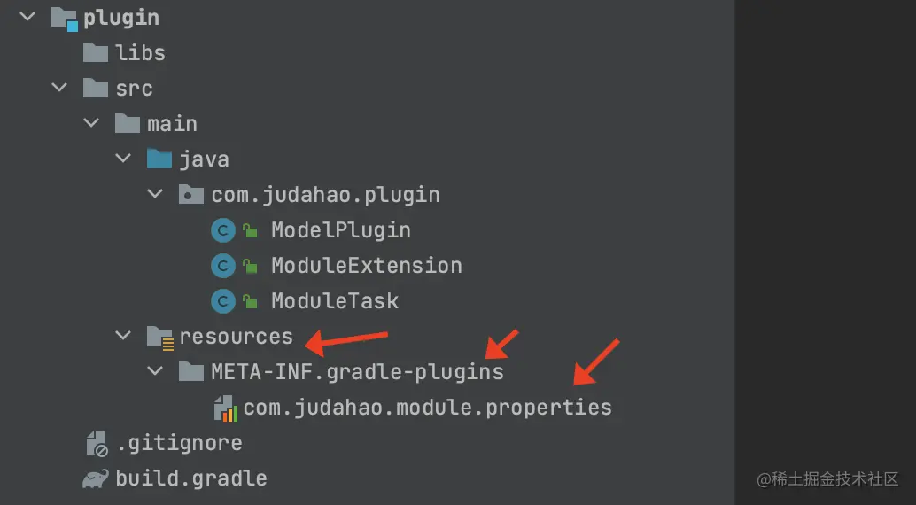Select the build.gradle file
Image resolution: width=916 pixels, height=505 pixels.
coord(191,478)
